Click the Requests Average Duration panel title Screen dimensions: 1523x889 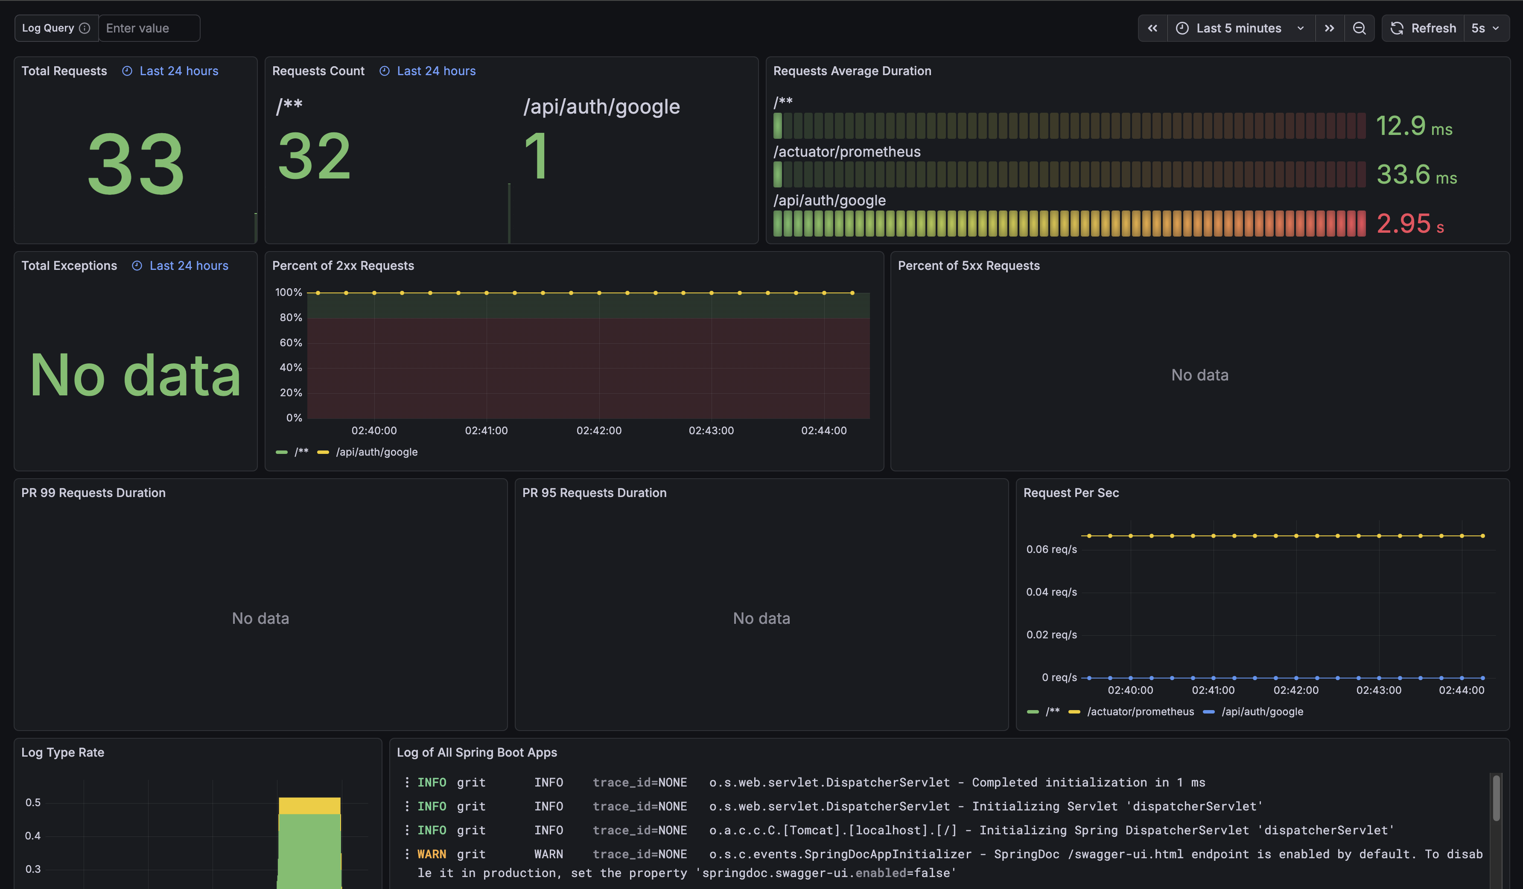tap(852, 71)
